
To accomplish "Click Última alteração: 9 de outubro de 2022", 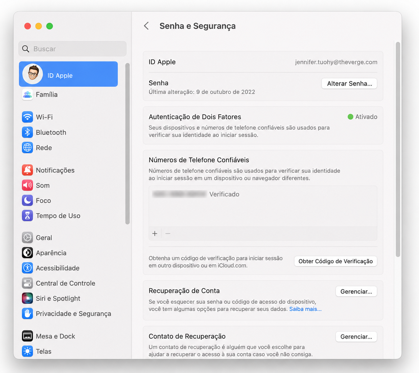I will (x=202, y=92).
